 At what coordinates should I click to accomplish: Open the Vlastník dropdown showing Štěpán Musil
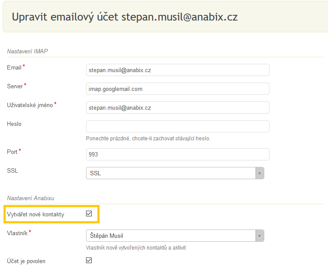pos(170,236)
